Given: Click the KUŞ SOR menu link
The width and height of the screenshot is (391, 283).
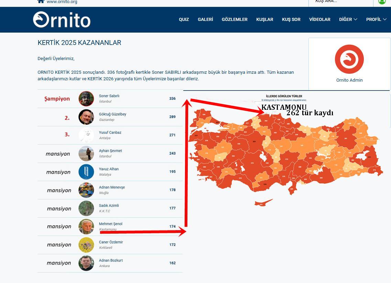Looking at the screenshot, I should [291, 20].
